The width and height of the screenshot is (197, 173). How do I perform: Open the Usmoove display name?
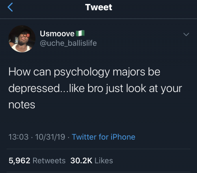point(57,34)
